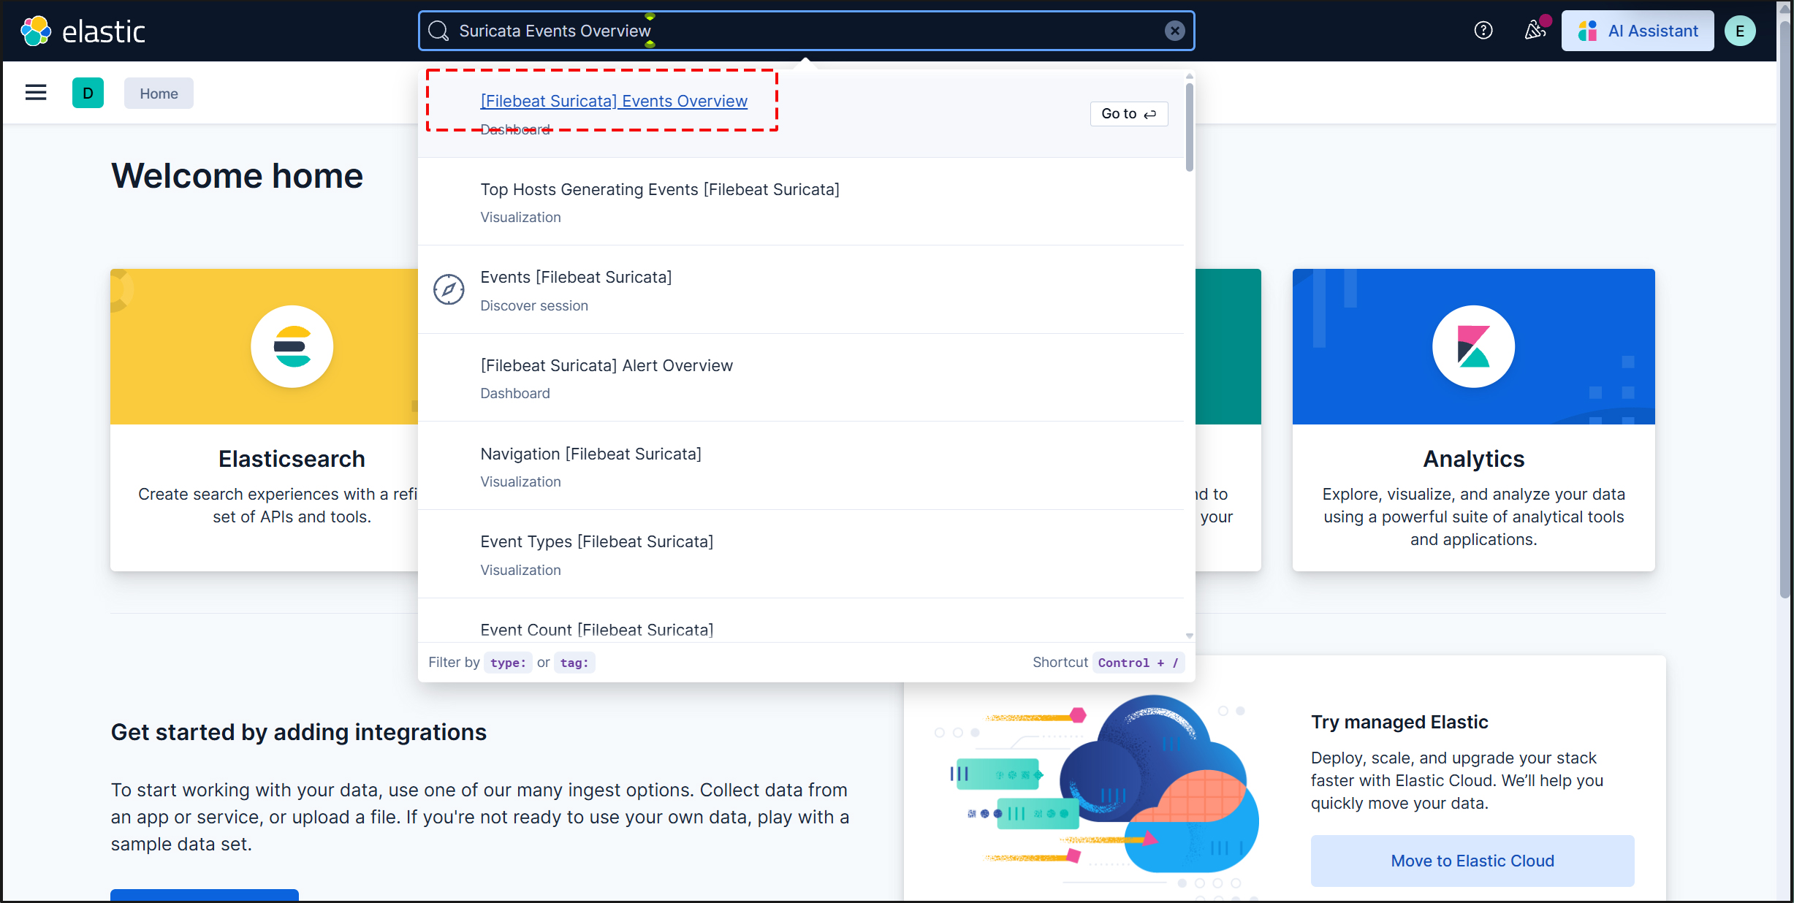Open the Help menu icon

tap(1483, 31)
